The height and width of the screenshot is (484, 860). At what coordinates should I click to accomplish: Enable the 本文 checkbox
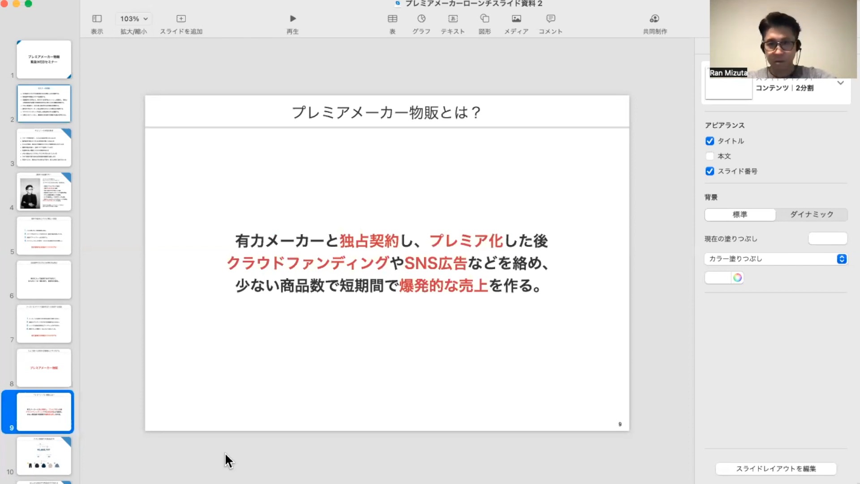pos(709,156)
